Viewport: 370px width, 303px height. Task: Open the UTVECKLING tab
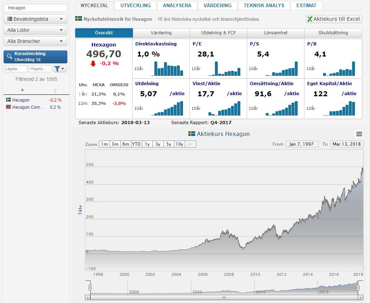point(135,6)
